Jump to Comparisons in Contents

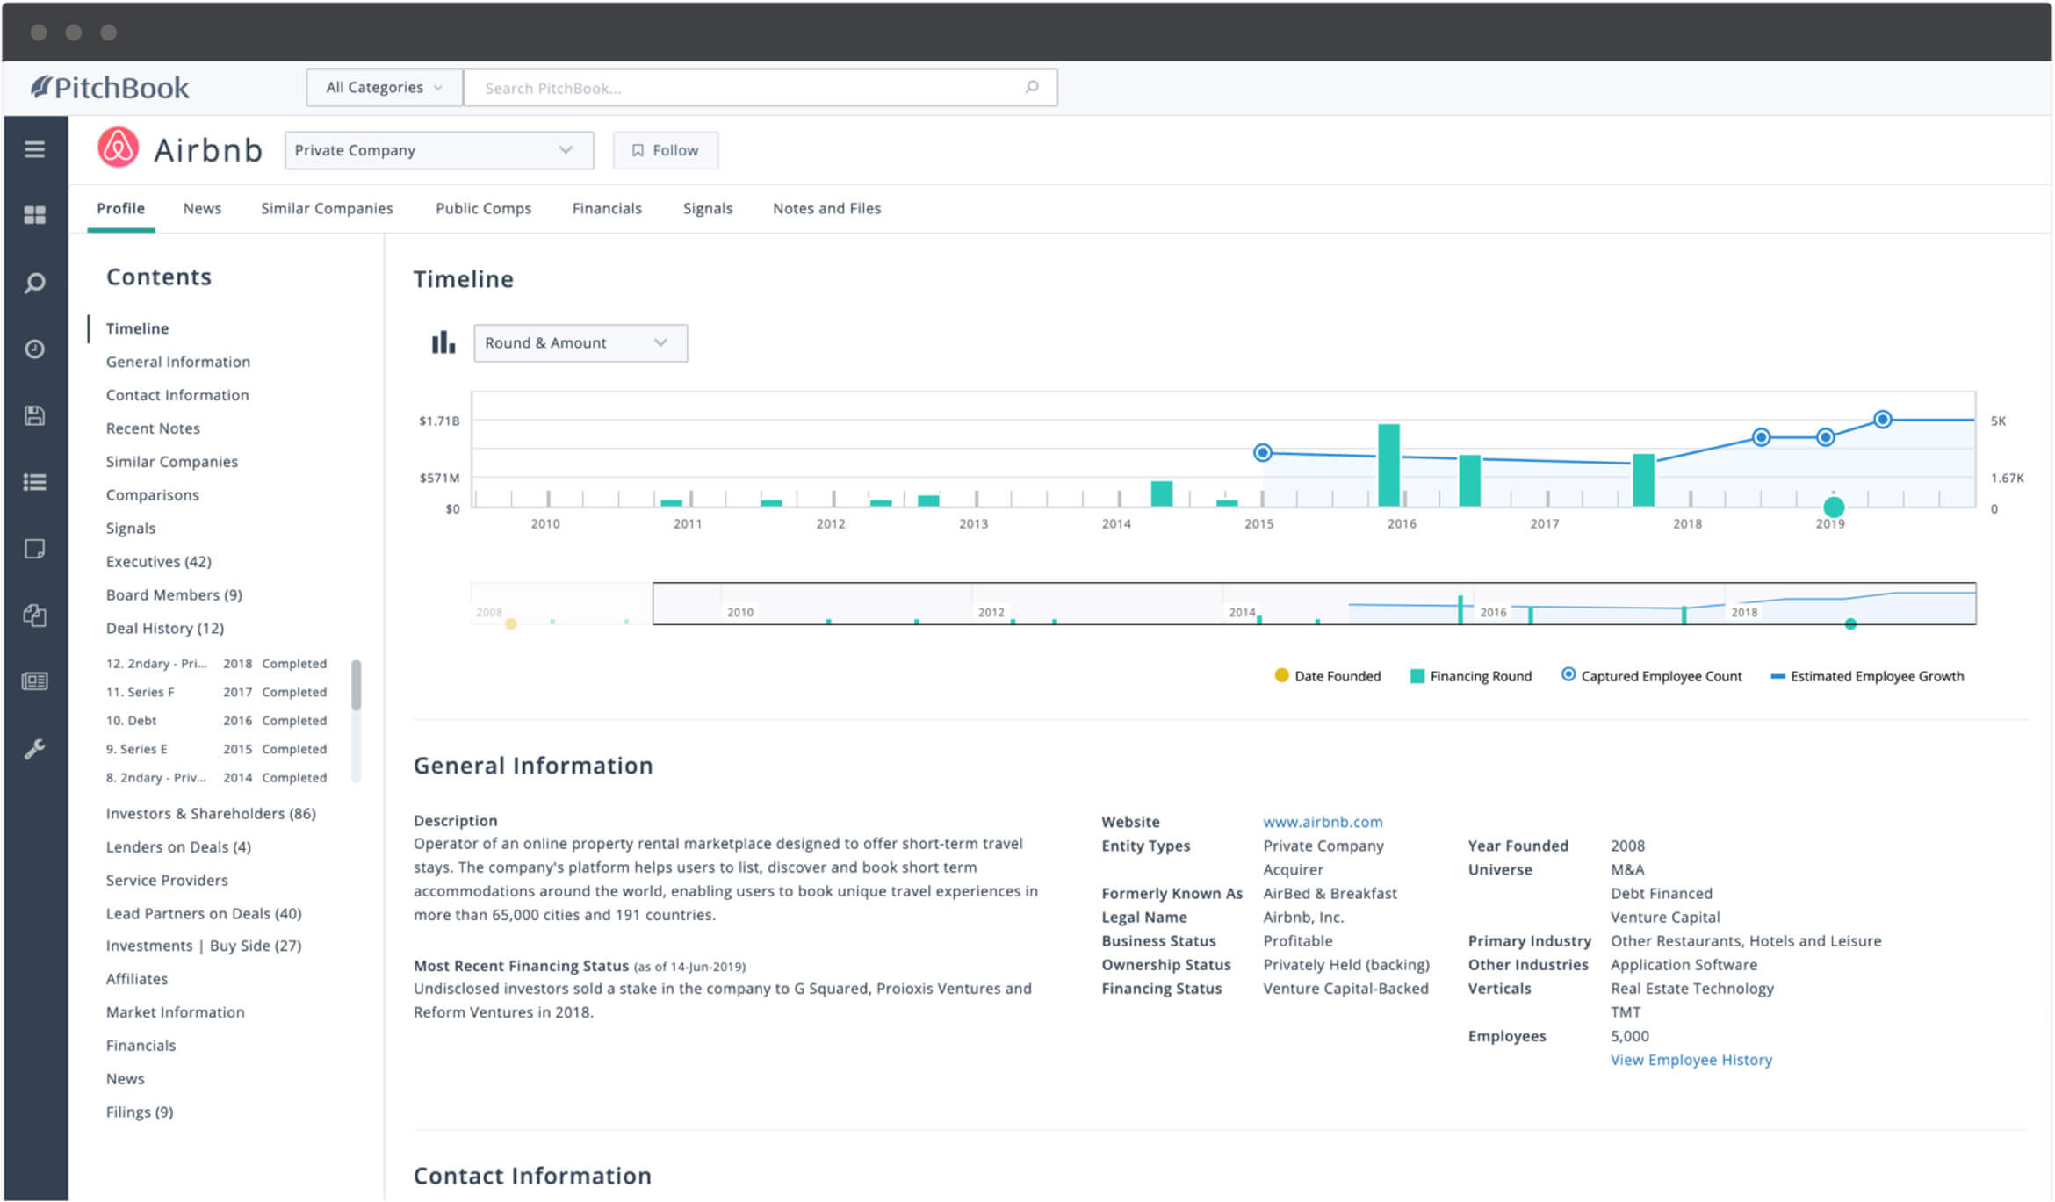tap(153, 495)
